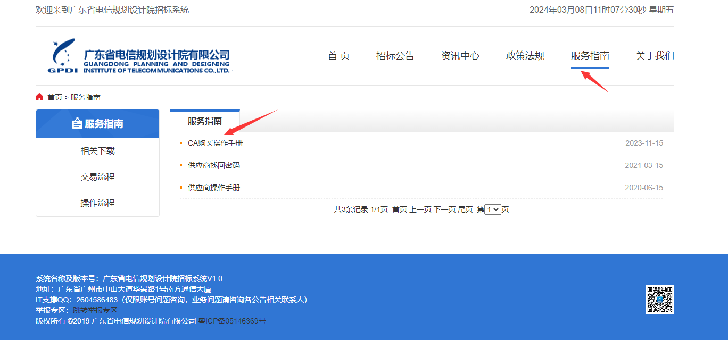Go to 招标公告 in the navigation menu

pos(395,56)
